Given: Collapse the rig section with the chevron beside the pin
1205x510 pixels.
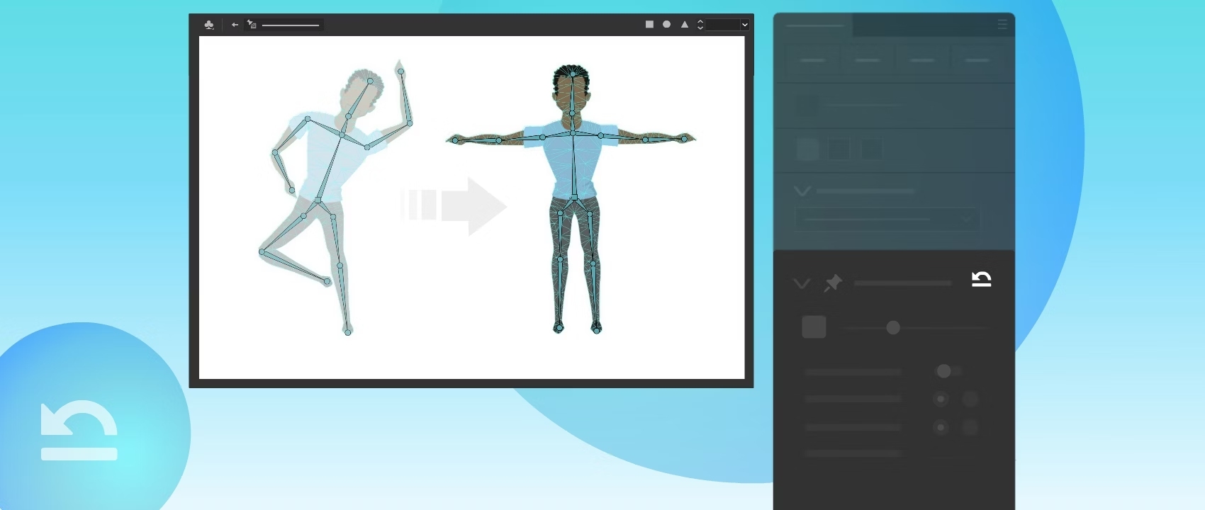Looking at the screenshot, I should click(802, 284).
